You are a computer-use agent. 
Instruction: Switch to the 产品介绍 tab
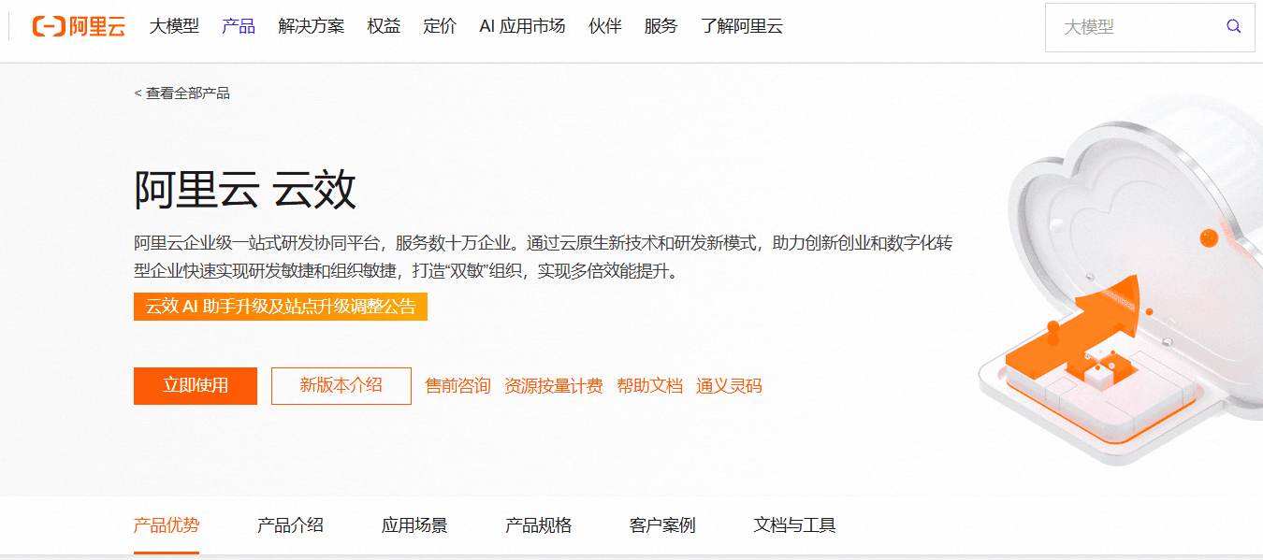[x=290, y=525]
